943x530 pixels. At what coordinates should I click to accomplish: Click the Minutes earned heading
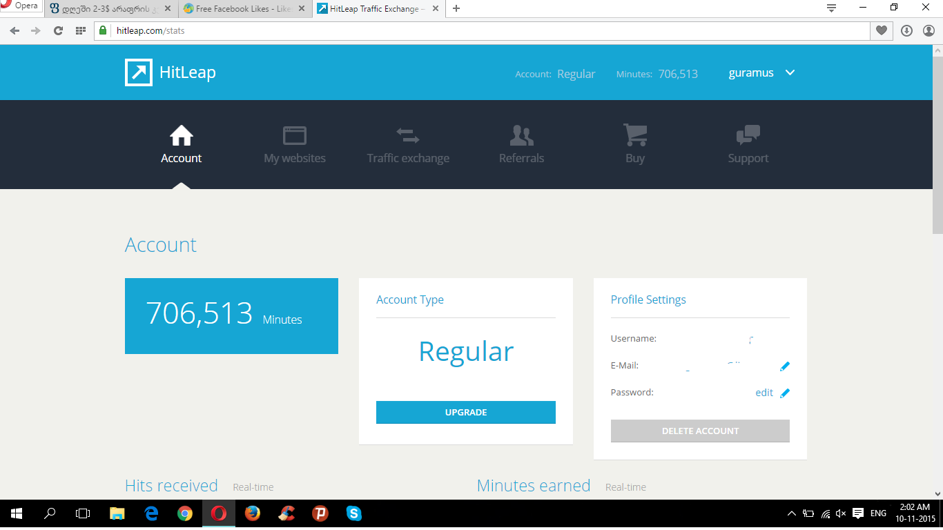(x=534, y=486)
